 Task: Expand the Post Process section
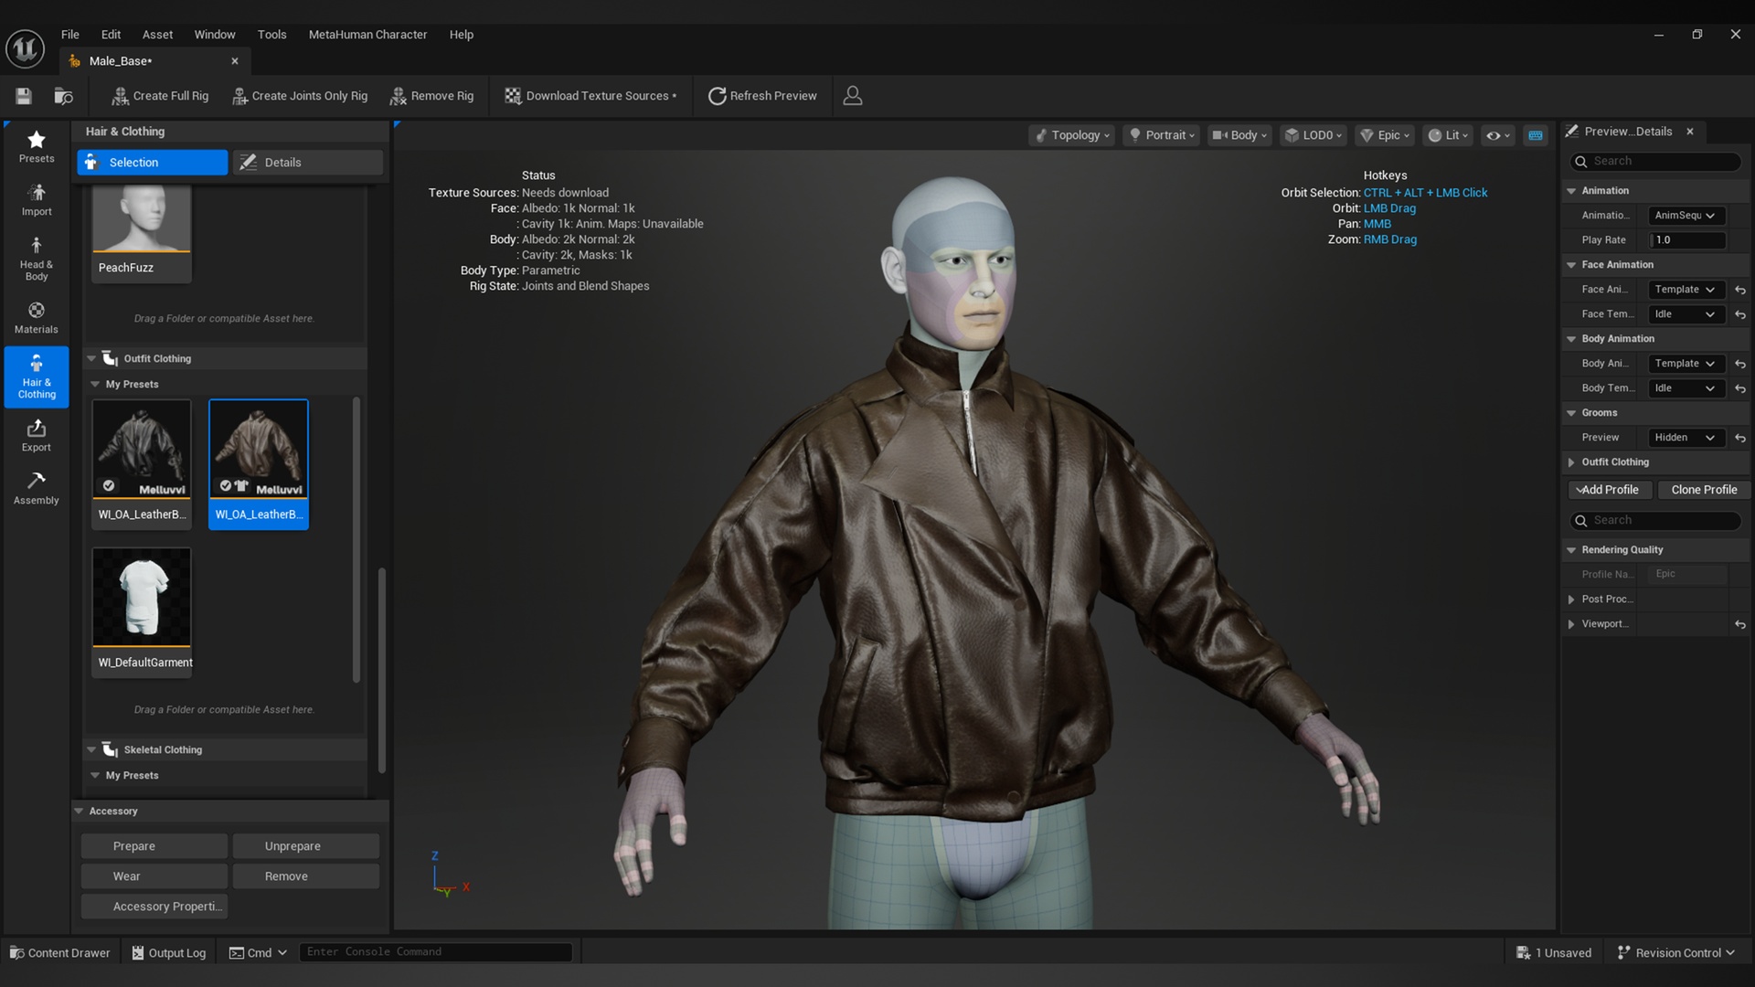(1571, 600)
